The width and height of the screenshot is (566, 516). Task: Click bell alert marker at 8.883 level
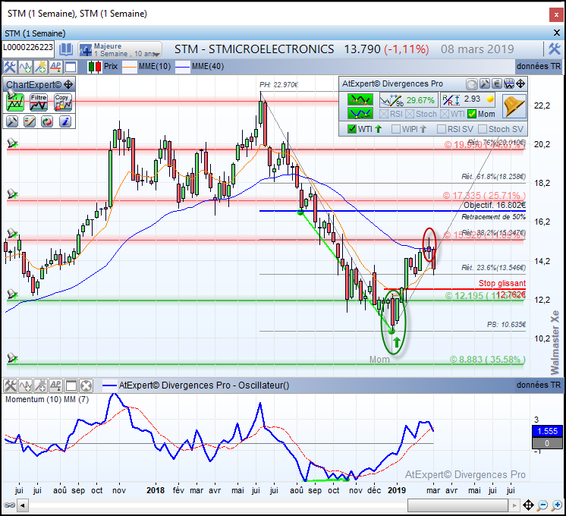[x=12, y=358]
